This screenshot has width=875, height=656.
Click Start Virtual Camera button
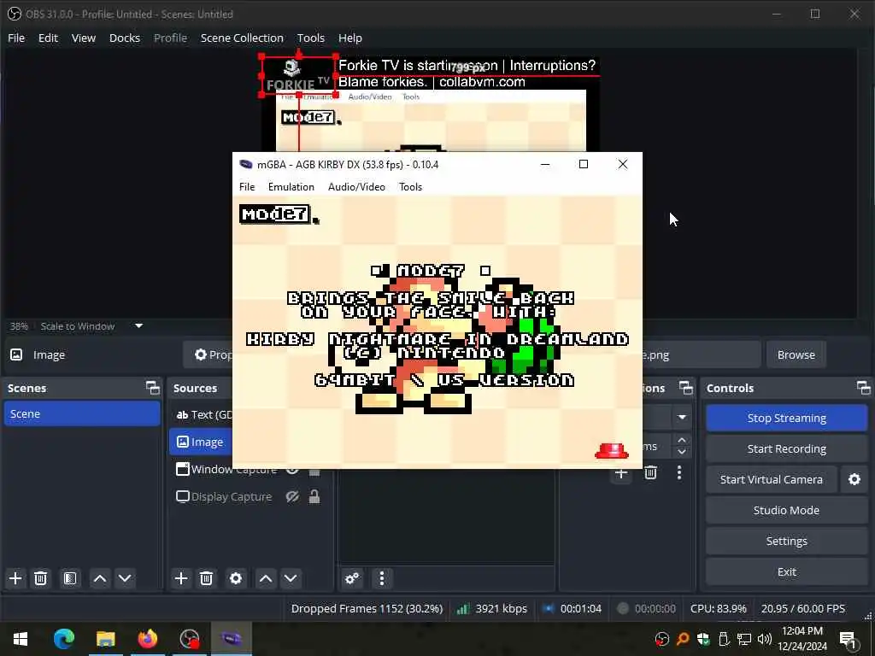tap(771, 479)
